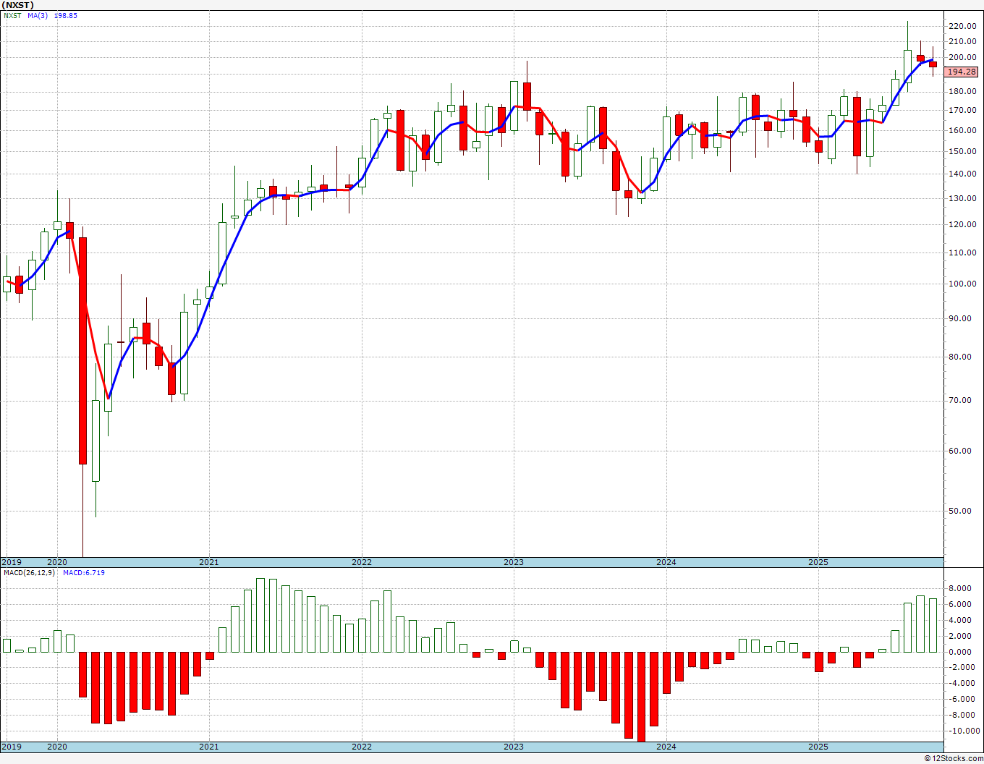The width and height of the screenshot is (984, 764).
Task: Click 2022 on the price chart time axis
Action: tap(362, 562)
